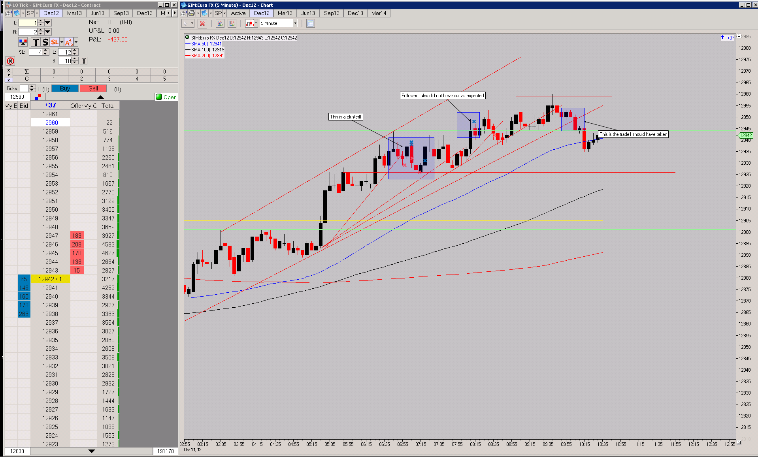Image resolution: width=758 pixels, height=457 pixels.
Task: Open the Contract window SP dropdown arrow
Action: [x=37, y=13]
